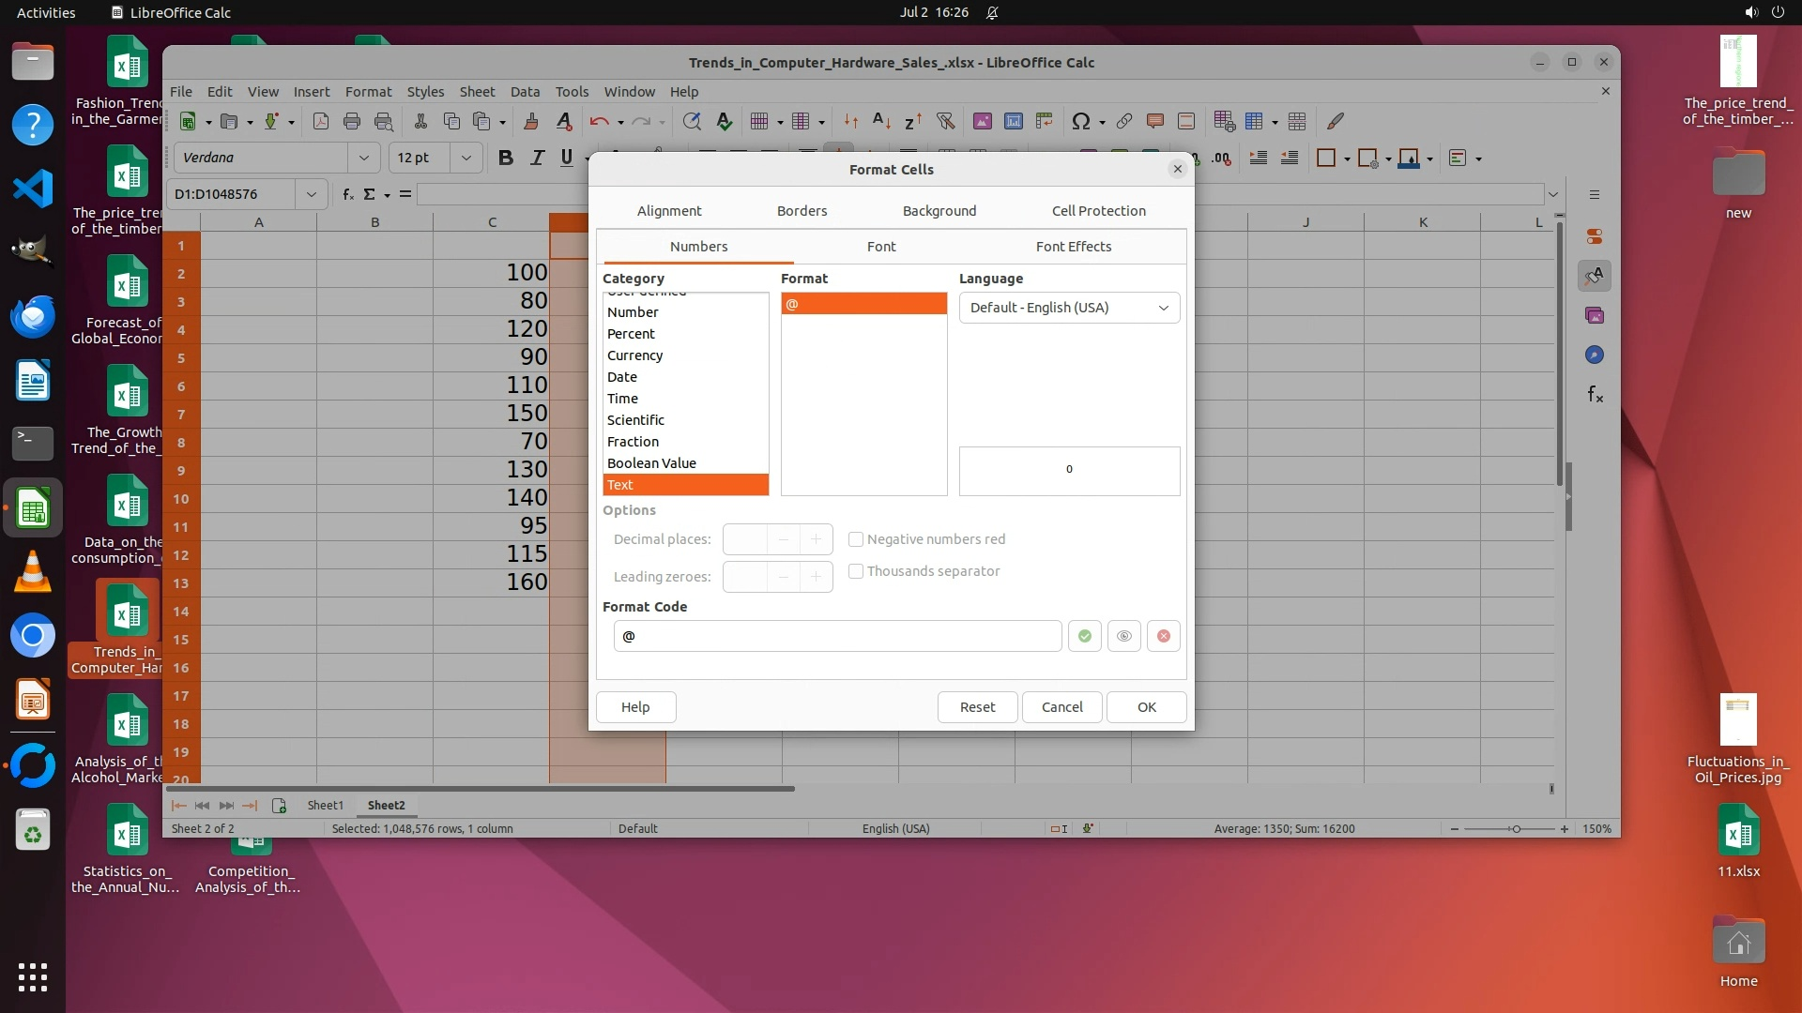Click the Insert Image toolbar icon
The width and height of the screenshot is (1802, 1013).
coord(982,121)
